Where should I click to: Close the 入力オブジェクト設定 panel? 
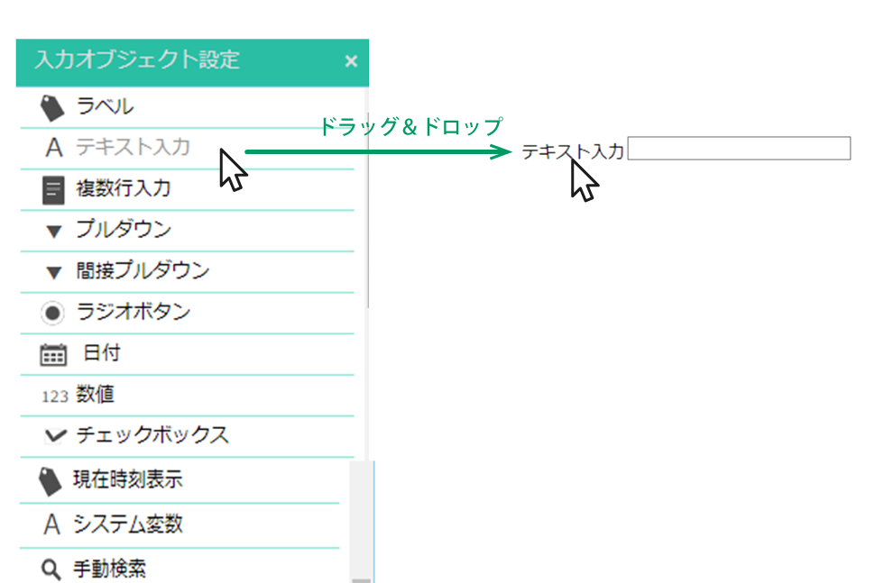pyautogui.click(x=351, y=60)
